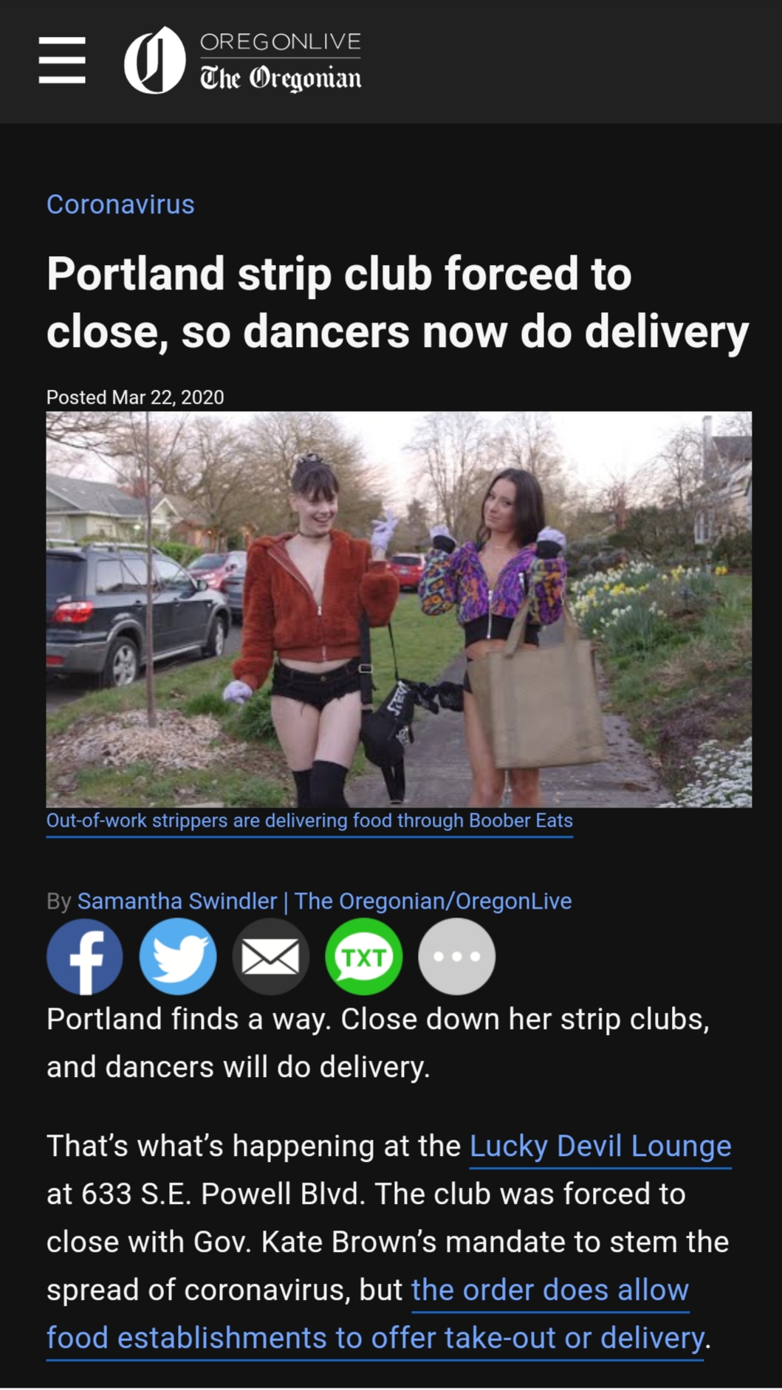Open the hamburger navigation menu
This screenshot has height=1390, width=782.
point(62,60)
